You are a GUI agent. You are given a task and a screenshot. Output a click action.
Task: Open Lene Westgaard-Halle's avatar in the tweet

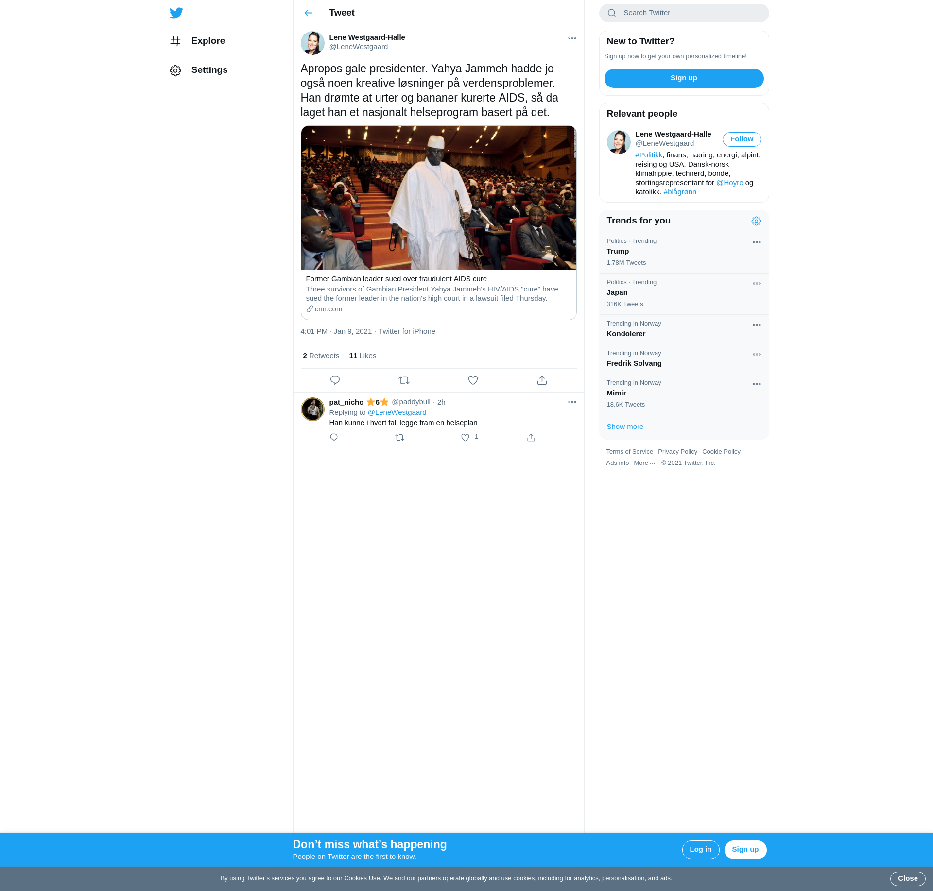tap(312, 43)
